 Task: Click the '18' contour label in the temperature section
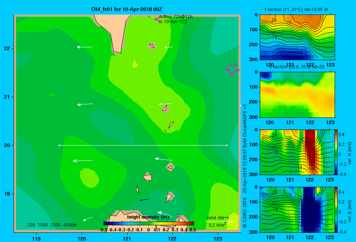click(x=275, y=38)
